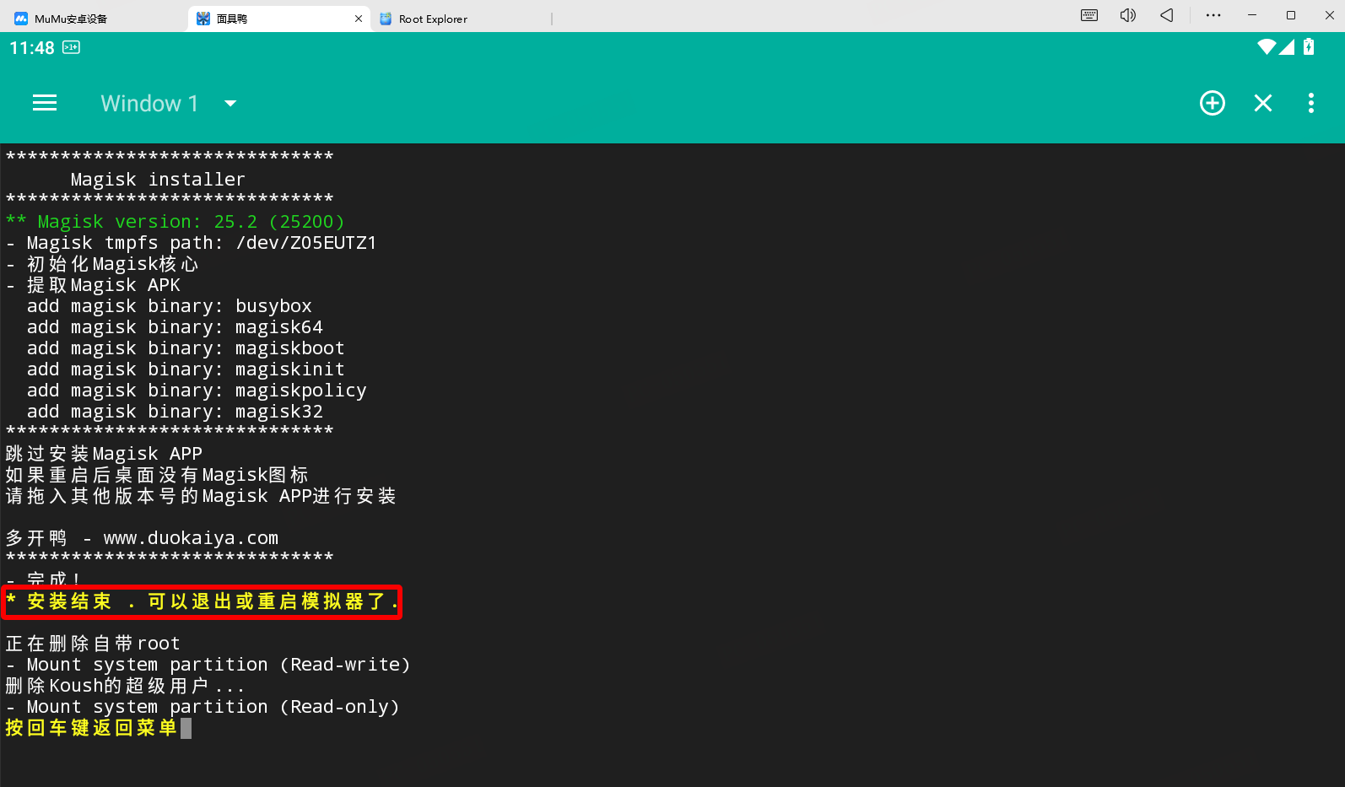Viewport: 1345px width, 787px height.
Task: Open the three-dot overflow menu
Action: pyautogui.click(x=1310, y=103)
